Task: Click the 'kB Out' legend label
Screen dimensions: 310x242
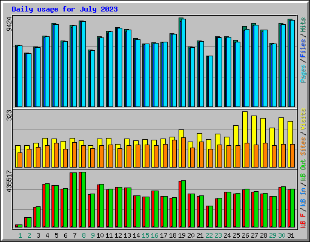Action: click(x=303, y=171)
